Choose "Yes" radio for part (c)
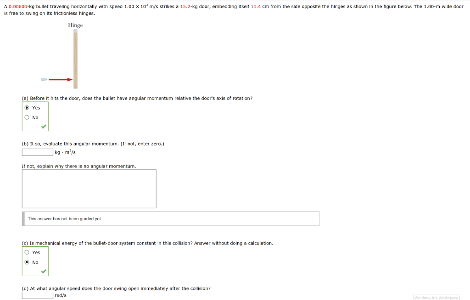The height and width of the screenshot is (300, 470). click(27, 252)
